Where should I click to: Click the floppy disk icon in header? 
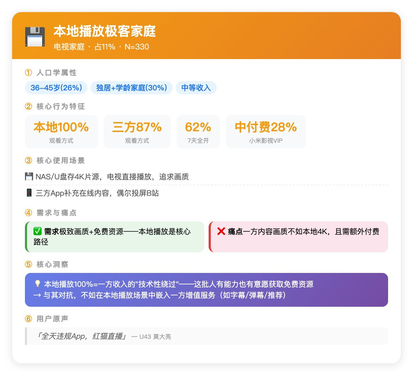click(35, 37)
